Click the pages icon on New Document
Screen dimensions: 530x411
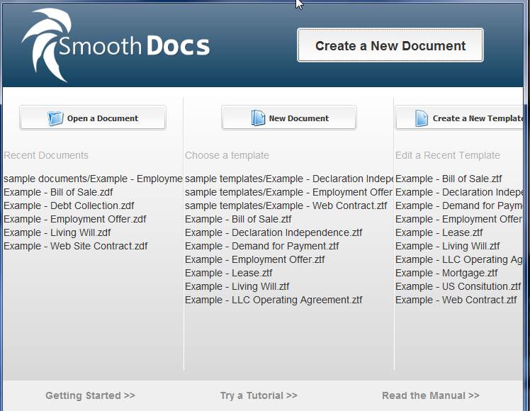(x=258, y=118)
